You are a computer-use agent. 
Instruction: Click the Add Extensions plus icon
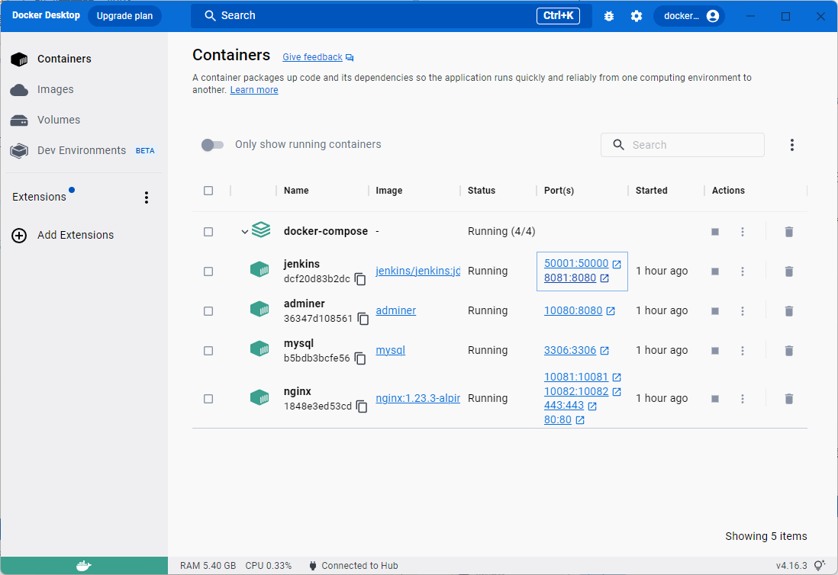tap(18, 235)
